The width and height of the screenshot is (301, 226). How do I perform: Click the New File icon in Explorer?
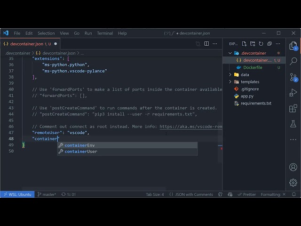click(x=244, y=44)
